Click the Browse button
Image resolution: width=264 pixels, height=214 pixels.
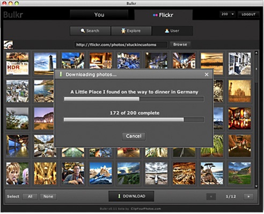[180, 44]
